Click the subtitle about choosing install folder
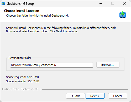This screenshot has width=131, height=102. tap(38, 16)
